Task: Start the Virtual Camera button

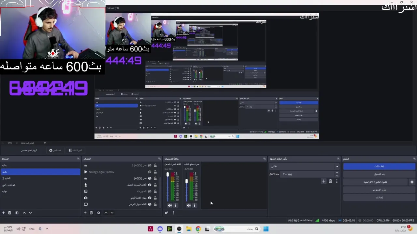Action: point(375,182)
